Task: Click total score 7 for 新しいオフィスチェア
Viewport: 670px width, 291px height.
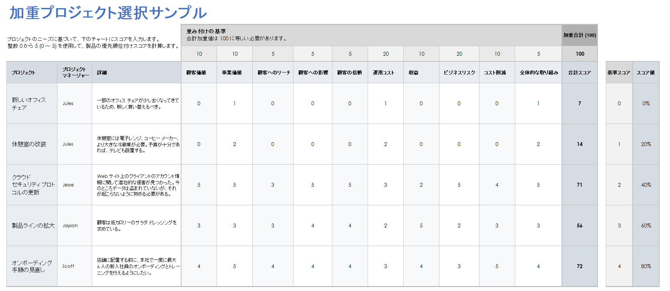Action: 580,104
